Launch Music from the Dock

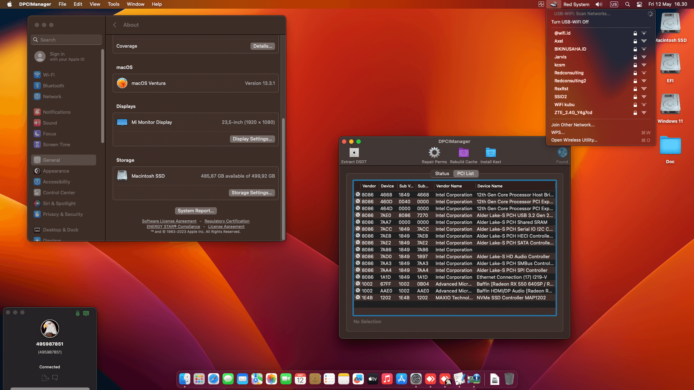387,379
